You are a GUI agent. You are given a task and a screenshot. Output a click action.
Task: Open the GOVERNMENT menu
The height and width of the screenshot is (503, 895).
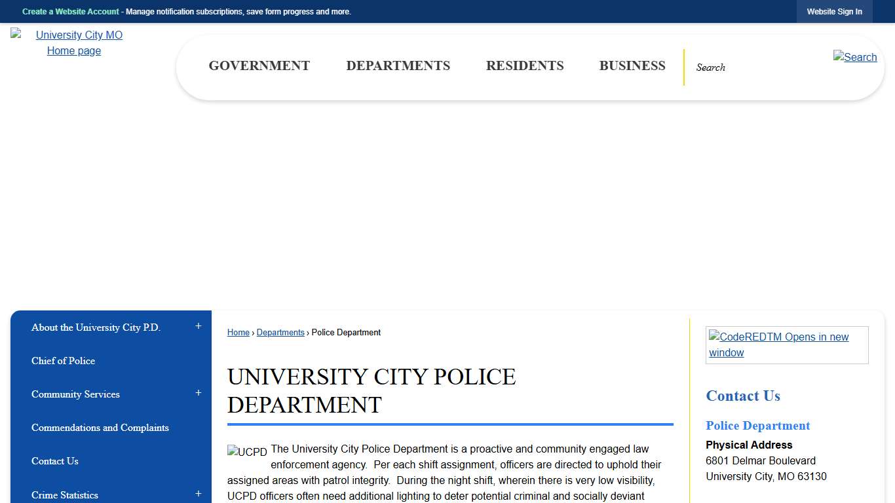point(259,65)
